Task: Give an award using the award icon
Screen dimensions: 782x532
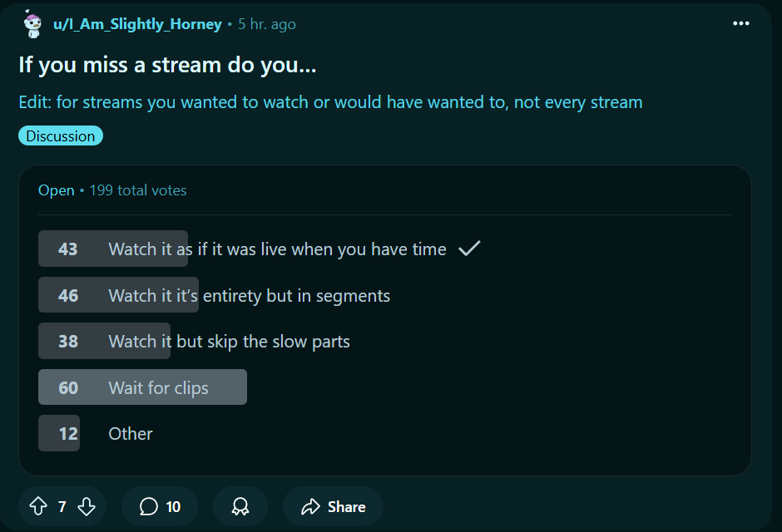Action: pyautogui.click(x=240, y=506)
